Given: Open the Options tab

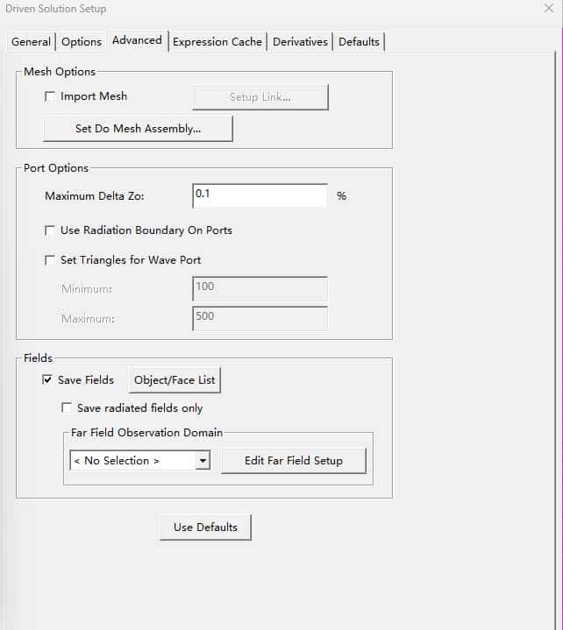Looking at the screenshot, I should click(x=82, y=42).
